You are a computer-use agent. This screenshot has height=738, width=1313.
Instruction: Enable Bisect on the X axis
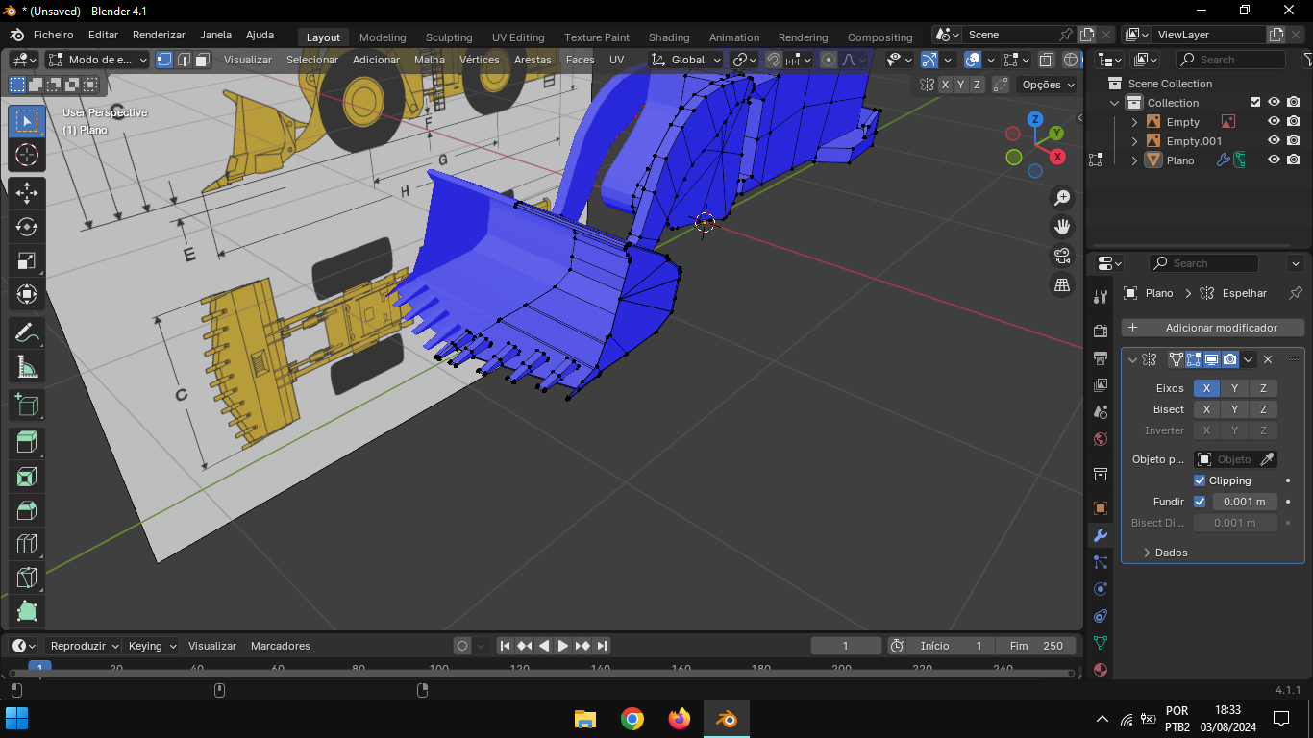coord(1207,409)
